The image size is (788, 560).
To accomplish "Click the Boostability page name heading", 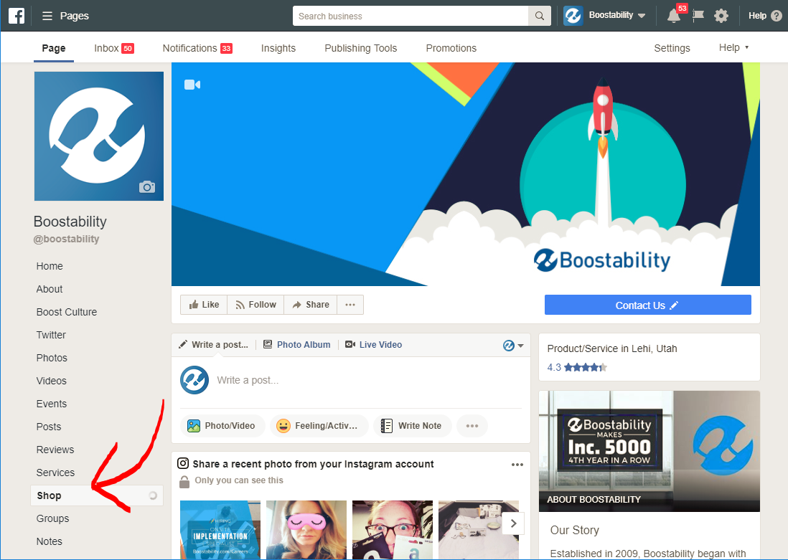I will pos(70,222).
